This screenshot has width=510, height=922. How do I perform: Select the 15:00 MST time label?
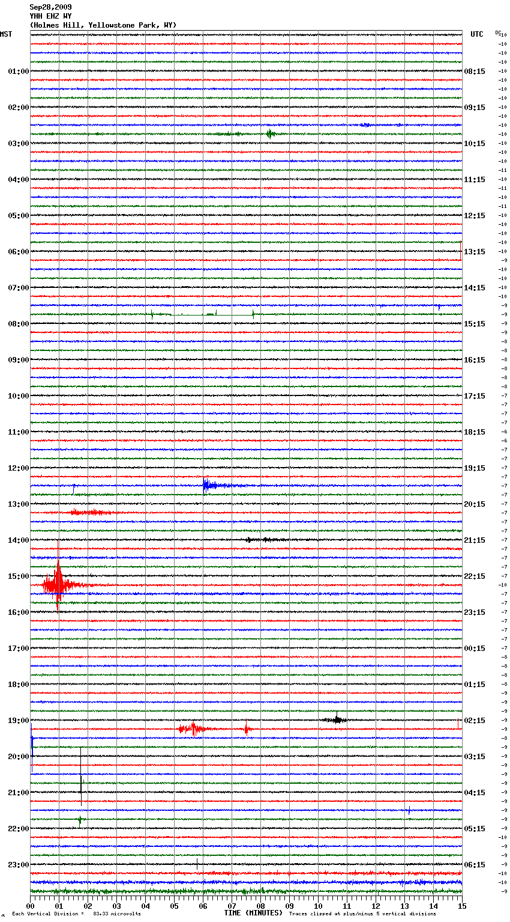tap(19, 576)
